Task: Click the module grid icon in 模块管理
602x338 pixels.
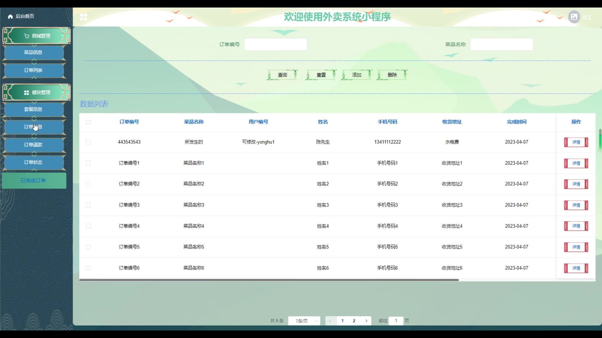Action: pyautogui.click(x=27, y=93)
